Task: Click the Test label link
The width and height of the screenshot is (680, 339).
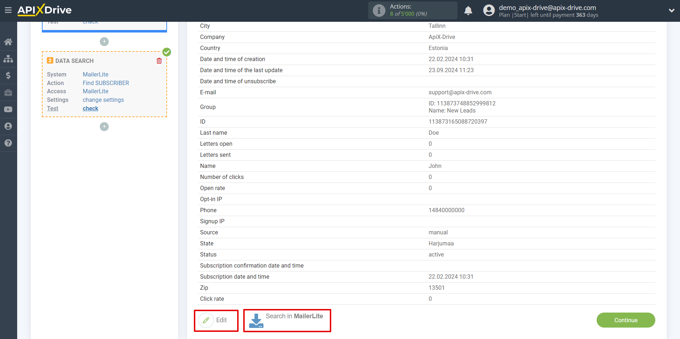Action: pyautogui.click(x=53, y=108)
